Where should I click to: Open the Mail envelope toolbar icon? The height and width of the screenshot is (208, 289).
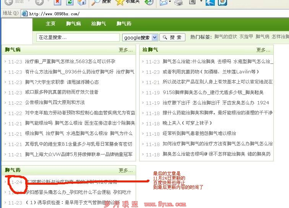(x=163, y=2)
